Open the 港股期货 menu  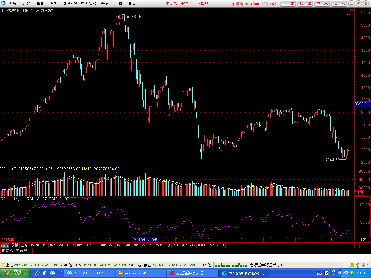70,4
